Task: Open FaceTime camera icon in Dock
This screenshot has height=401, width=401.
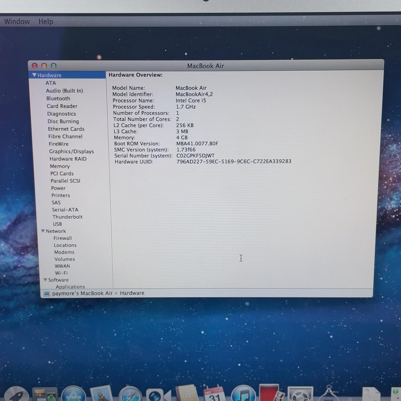Action: [158, 395]
